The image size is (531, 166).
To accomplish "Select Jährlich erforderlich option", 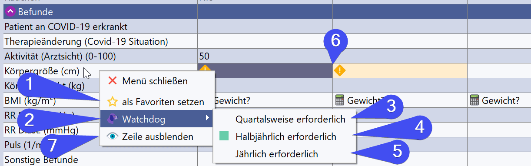I will coord(276,154).
